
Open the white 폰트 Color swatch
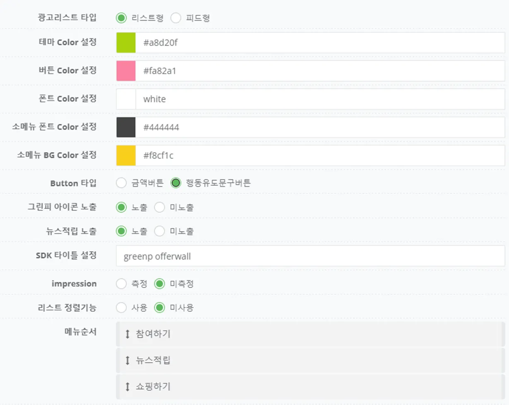pyautogui.click(x=126, y=99)
